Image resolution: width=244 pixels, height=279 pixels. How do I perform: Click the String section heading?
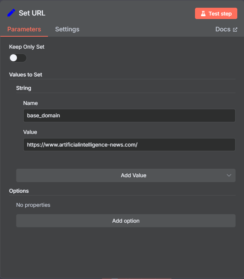pos(24,88)
